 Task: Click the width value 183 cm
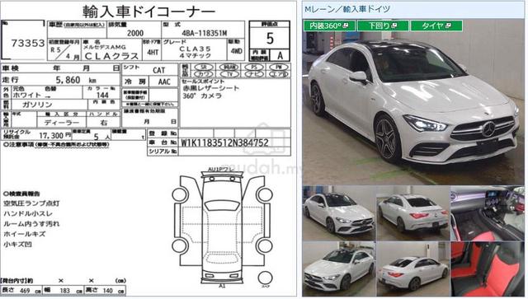point(71,291)
